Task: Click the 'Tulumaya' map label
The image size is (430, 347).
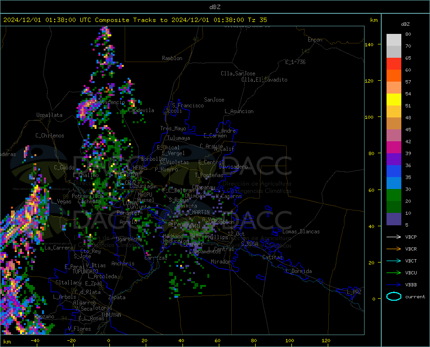Action: 178,138
